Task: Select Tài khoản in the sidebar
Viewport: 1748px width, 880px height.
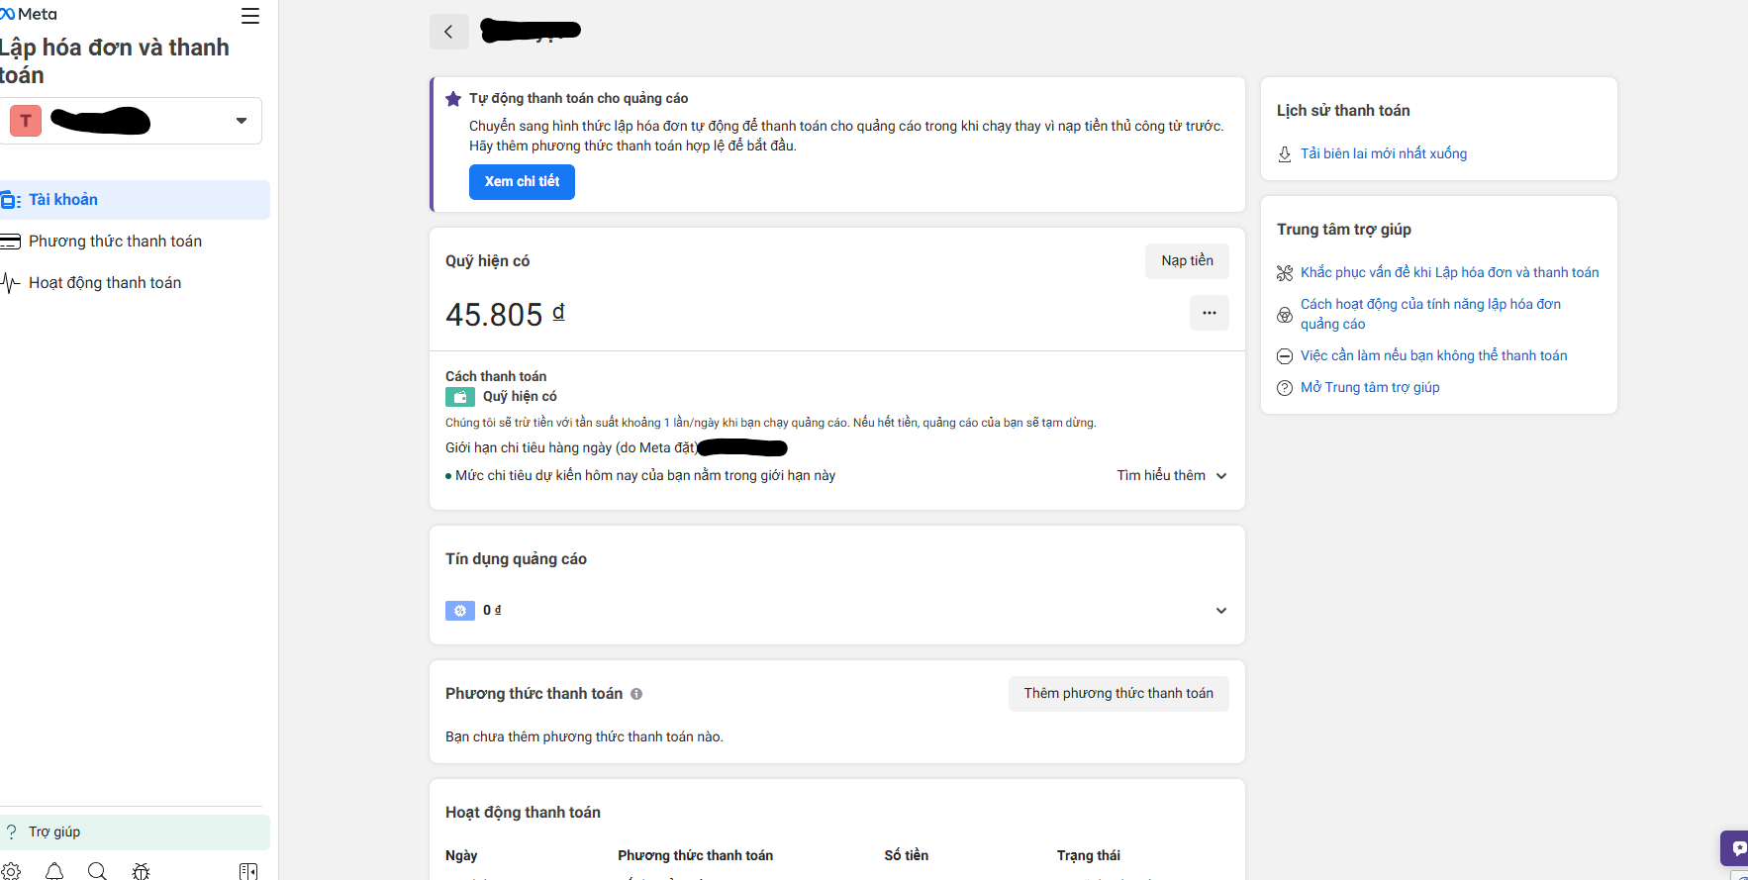Action: (63, 200)
